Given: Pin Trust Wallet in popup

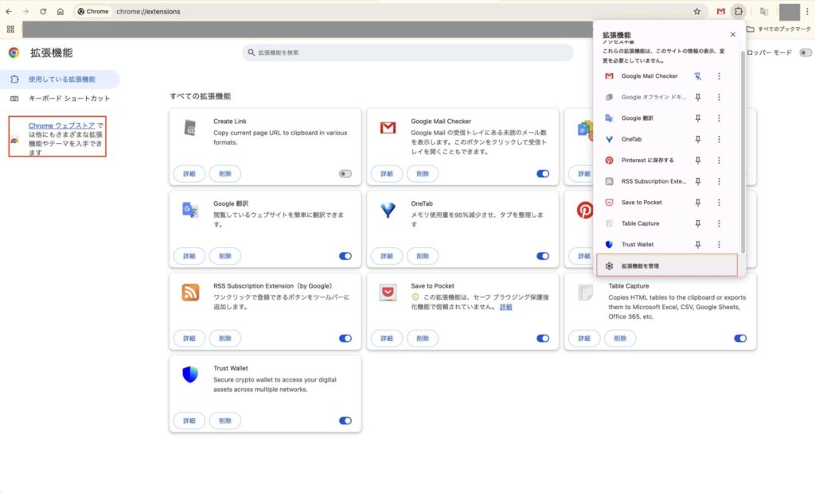Looking at the screenshot, I should click(x=697, y=245).
